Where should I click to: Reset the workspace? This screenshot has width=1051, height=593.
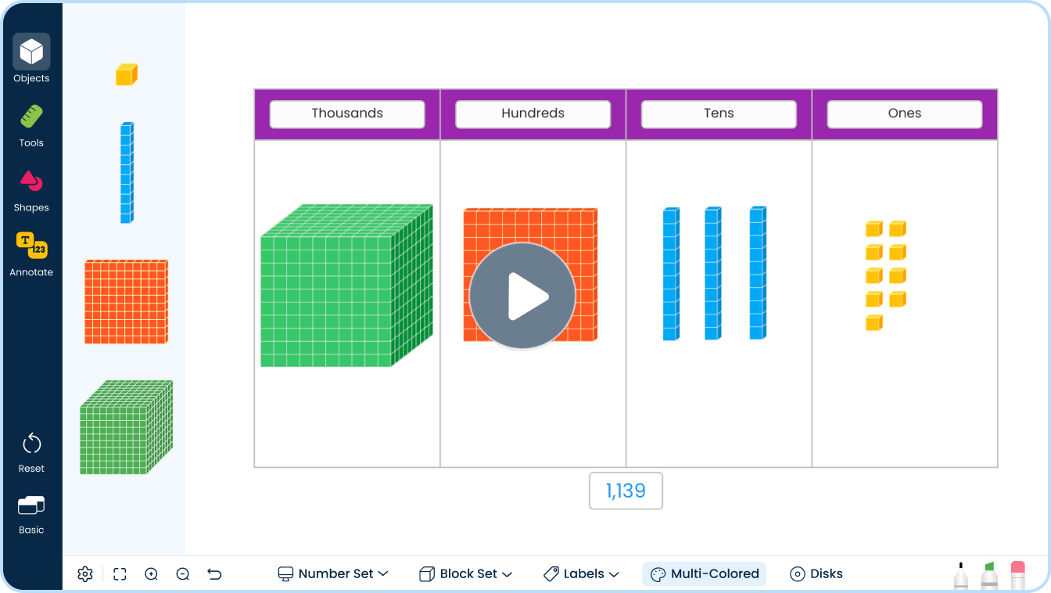(31, 452)
